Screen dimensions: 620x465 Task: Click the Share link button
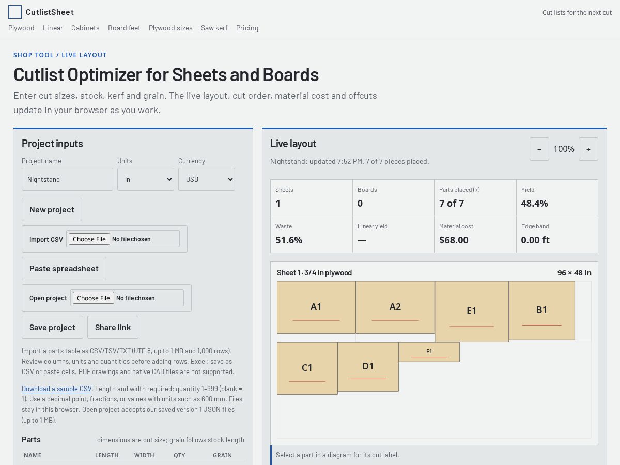point(113,327)
